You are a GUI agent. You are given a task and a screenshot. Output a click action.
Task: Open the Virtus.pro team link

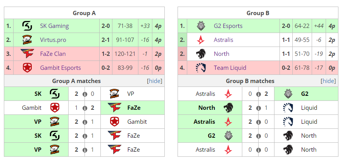coord(53,40)
